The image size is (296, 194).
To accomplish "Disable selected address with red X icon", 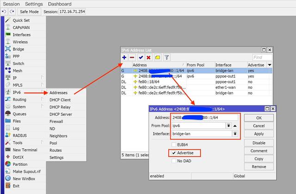I will pos(148,57).
